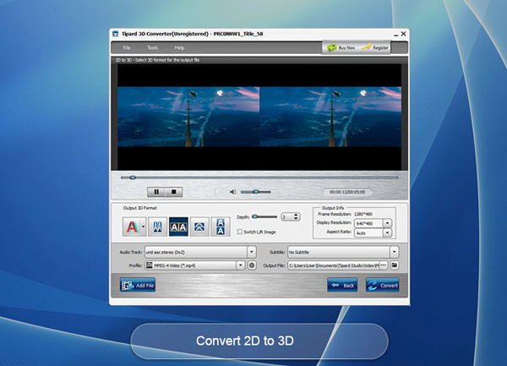The height and width of the screenshot is (366, 507).
Task: Open the Subtitle dropdown
Action: (394, 251)
